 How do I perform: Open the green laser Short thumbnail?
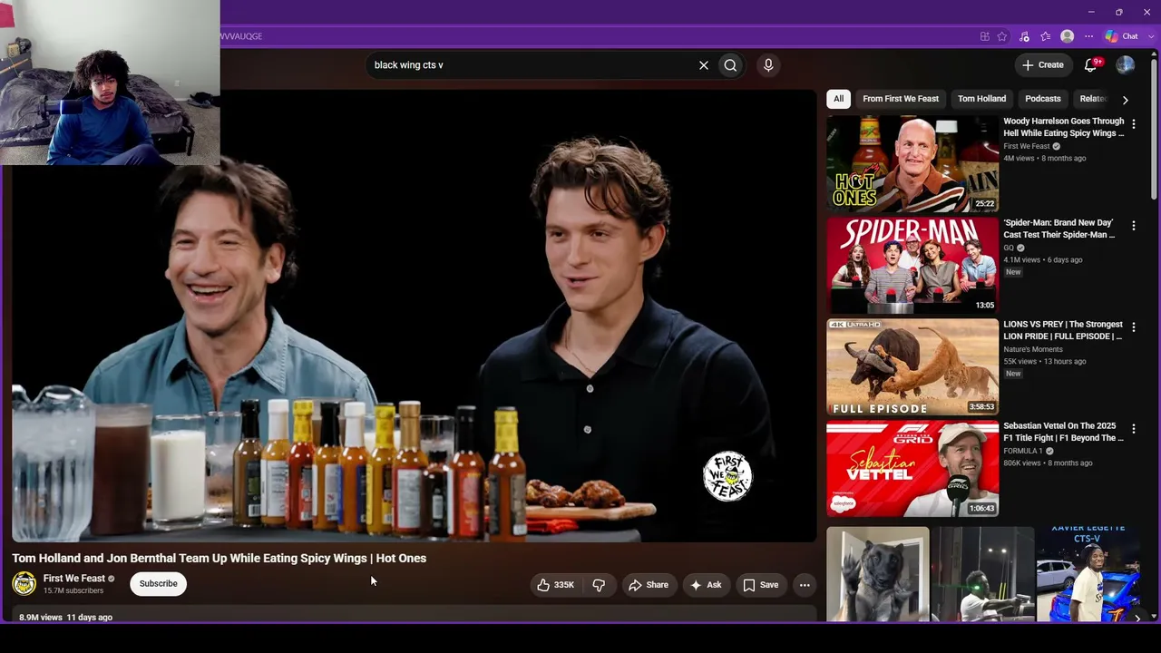983,574
